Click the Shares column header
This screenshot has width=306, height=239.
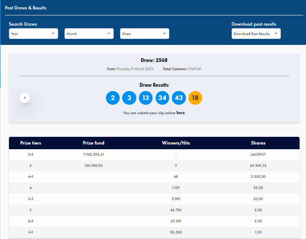pyautogui.click(x=258, y=143)
